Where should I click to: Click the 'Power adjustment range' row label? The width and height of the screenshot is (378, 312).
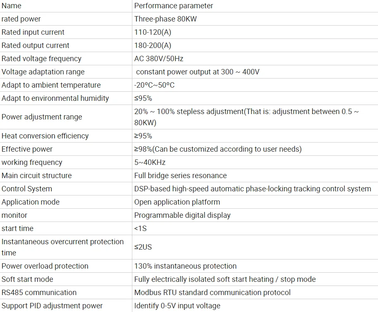(x=42, y=117)
